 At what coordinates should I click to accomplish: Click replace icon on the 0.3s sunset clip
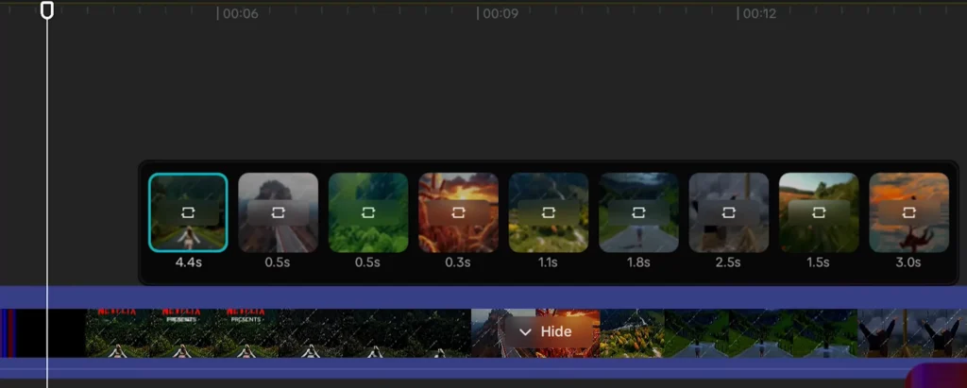coord(458,212)
